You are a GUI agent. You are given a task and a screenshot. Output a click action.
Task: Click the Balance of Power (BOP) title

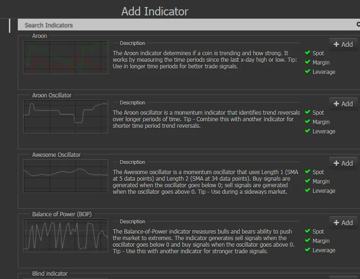point(62,214)
